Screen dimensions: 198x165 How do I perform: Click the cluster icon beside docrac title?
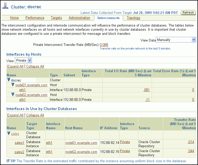(x=5, y=7)
